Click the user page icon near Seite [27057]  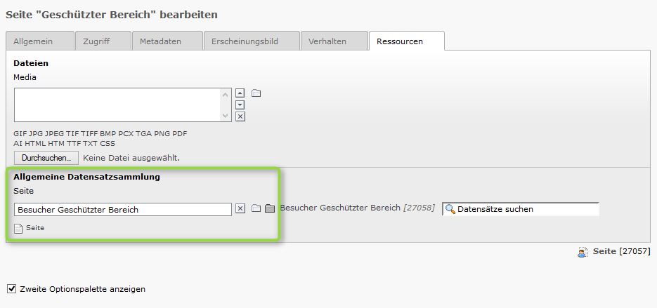point(583,252)
